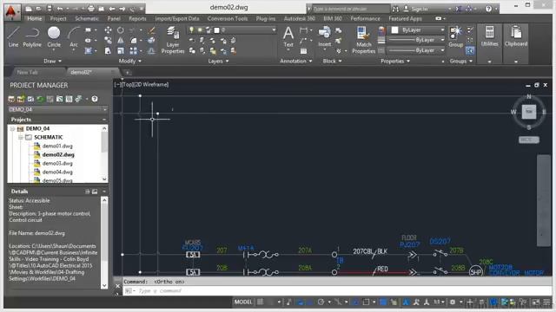Click the command line input field
Screen dimensions: 556x312
(x=337, y=291)
